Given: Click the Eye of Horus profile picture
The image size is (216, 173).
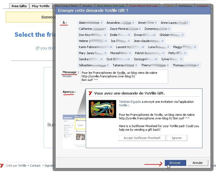Looking at the screenshot, I should [102, 109].
